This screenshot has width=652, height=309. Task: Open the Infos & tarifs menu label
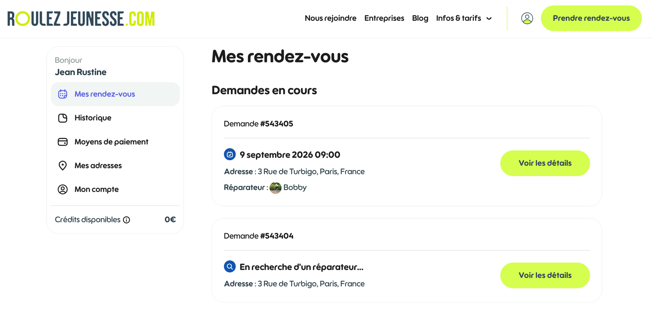click(x=458, y=18)
